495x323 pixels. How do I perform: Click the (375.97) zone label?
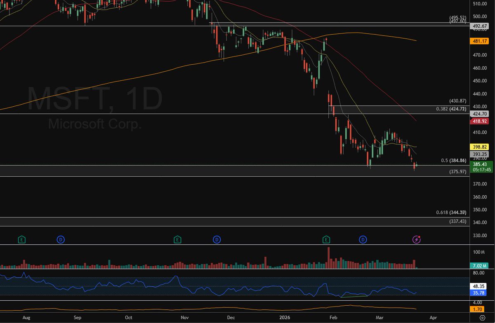point(457,171)
